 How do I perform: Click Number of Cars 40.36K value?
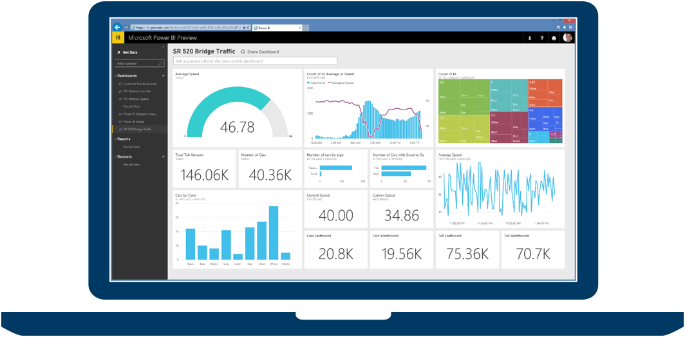(270, 175)
